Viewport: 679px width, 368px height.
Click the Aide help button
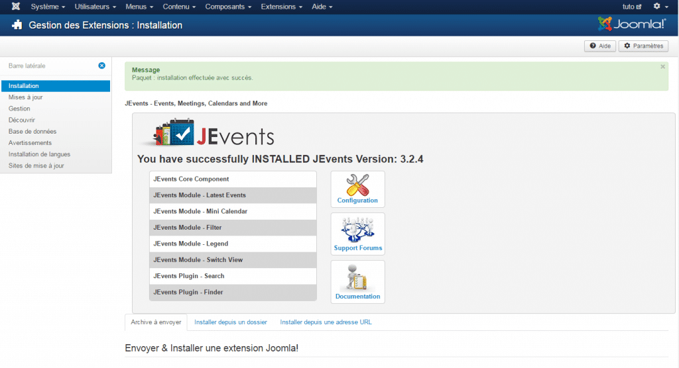coord(599,46)
